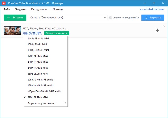Toggle Соединить в один файл checkbox
This screenshot has width=168, height=118.
(x=110, y=17)
